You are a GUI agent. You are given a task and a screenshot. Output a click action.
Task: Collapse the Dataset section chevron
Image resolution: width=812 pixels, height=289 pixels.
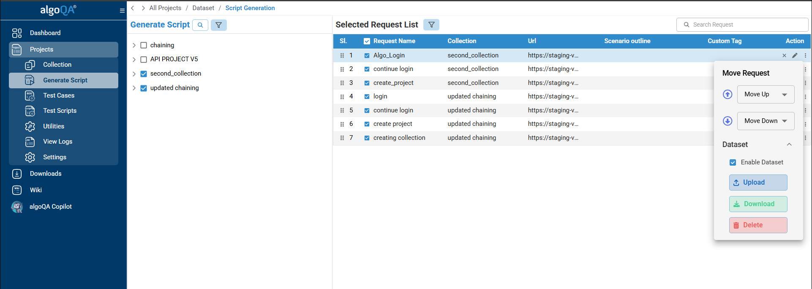pos(789,144)
